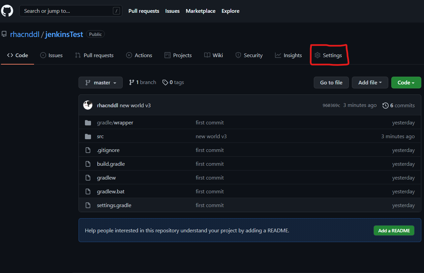This screenshot has width=424, height=273.
Task: Click the tag icon next to 0 tags
Action: point(165,82)
